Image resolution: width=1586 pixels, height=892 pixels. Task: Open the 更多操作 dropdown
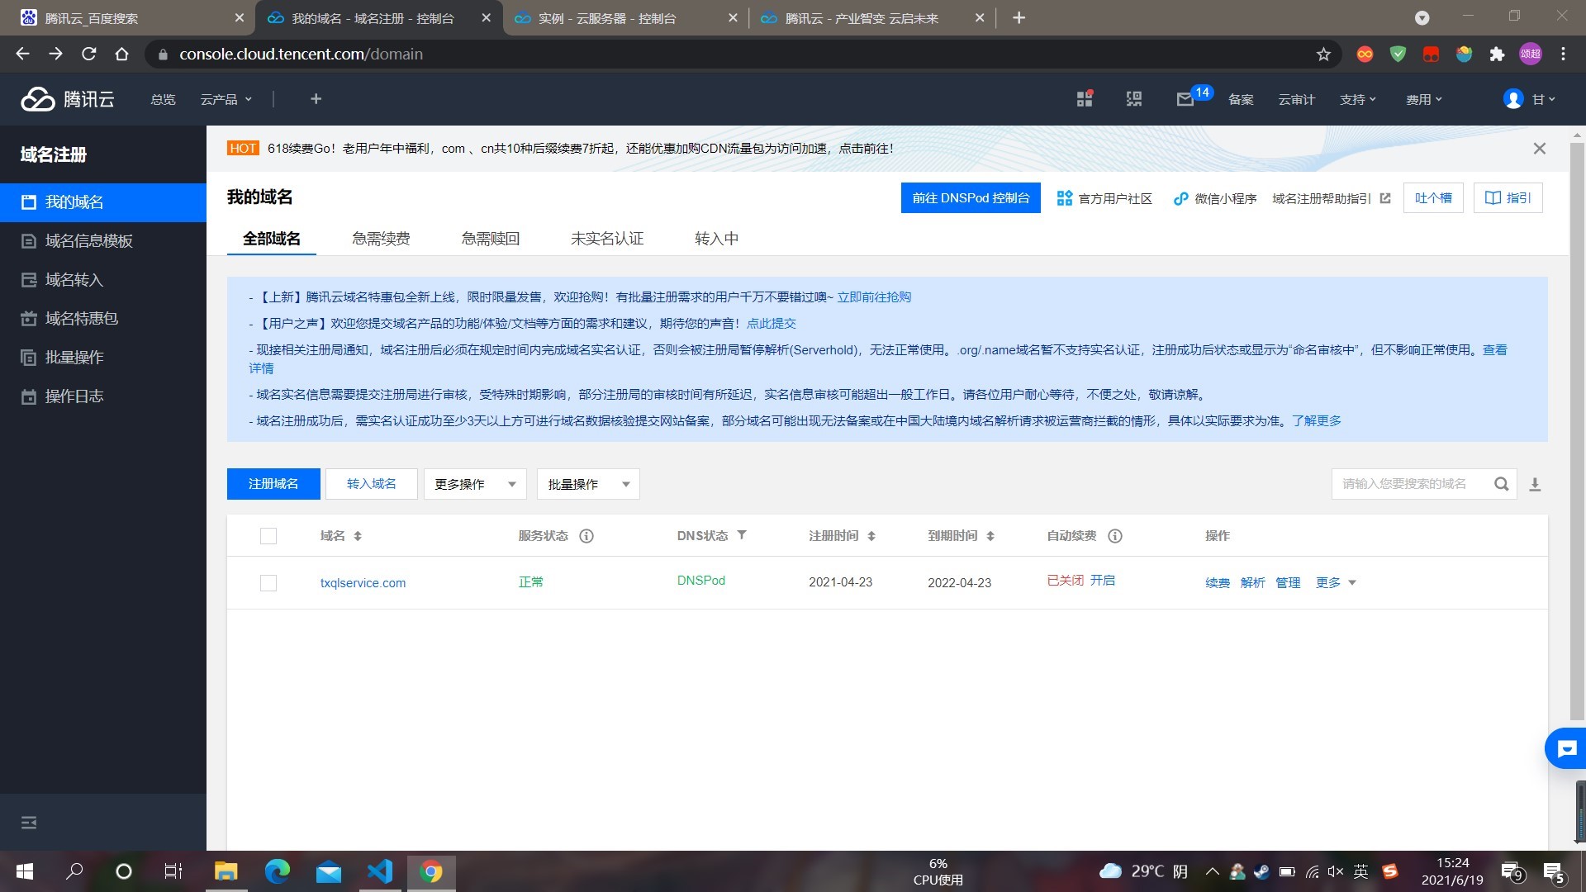[475, 484]
